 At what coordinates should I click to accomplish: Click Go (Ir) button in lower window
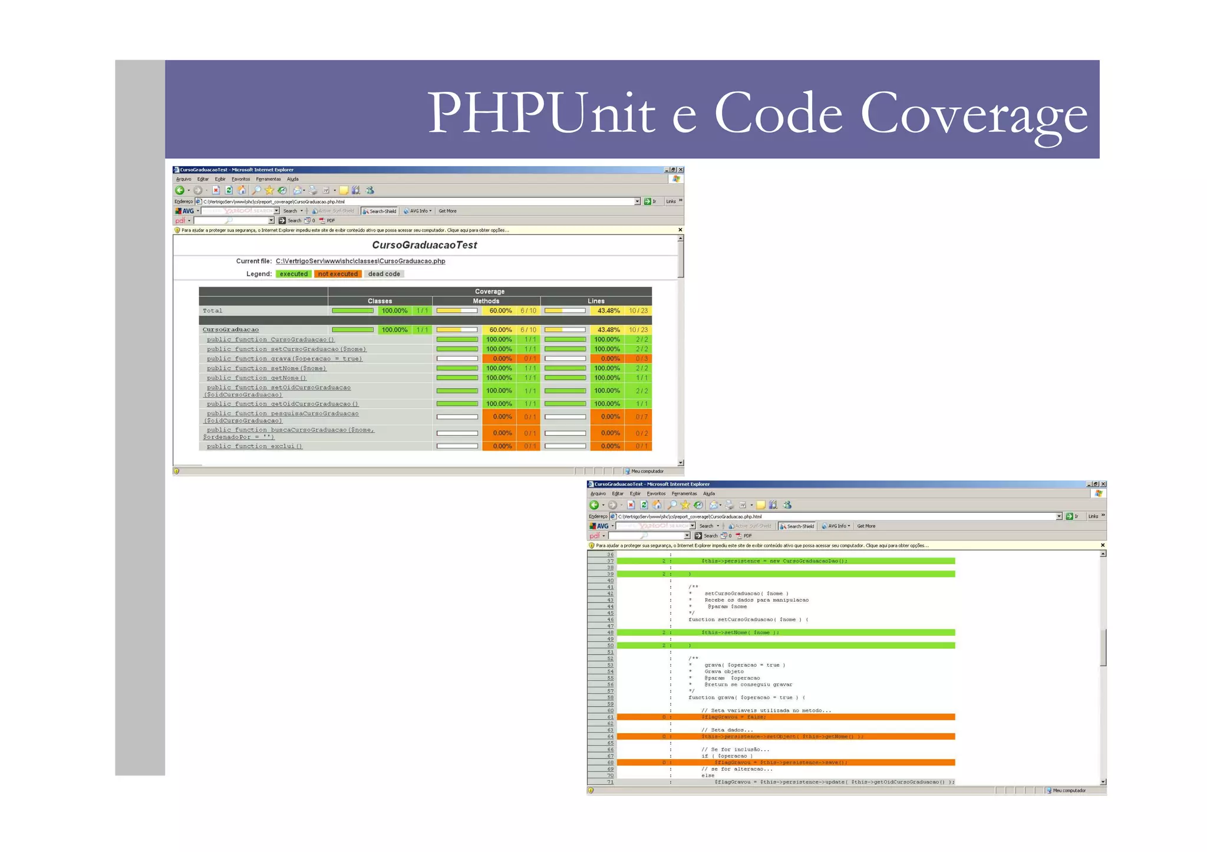[1073, 516]
